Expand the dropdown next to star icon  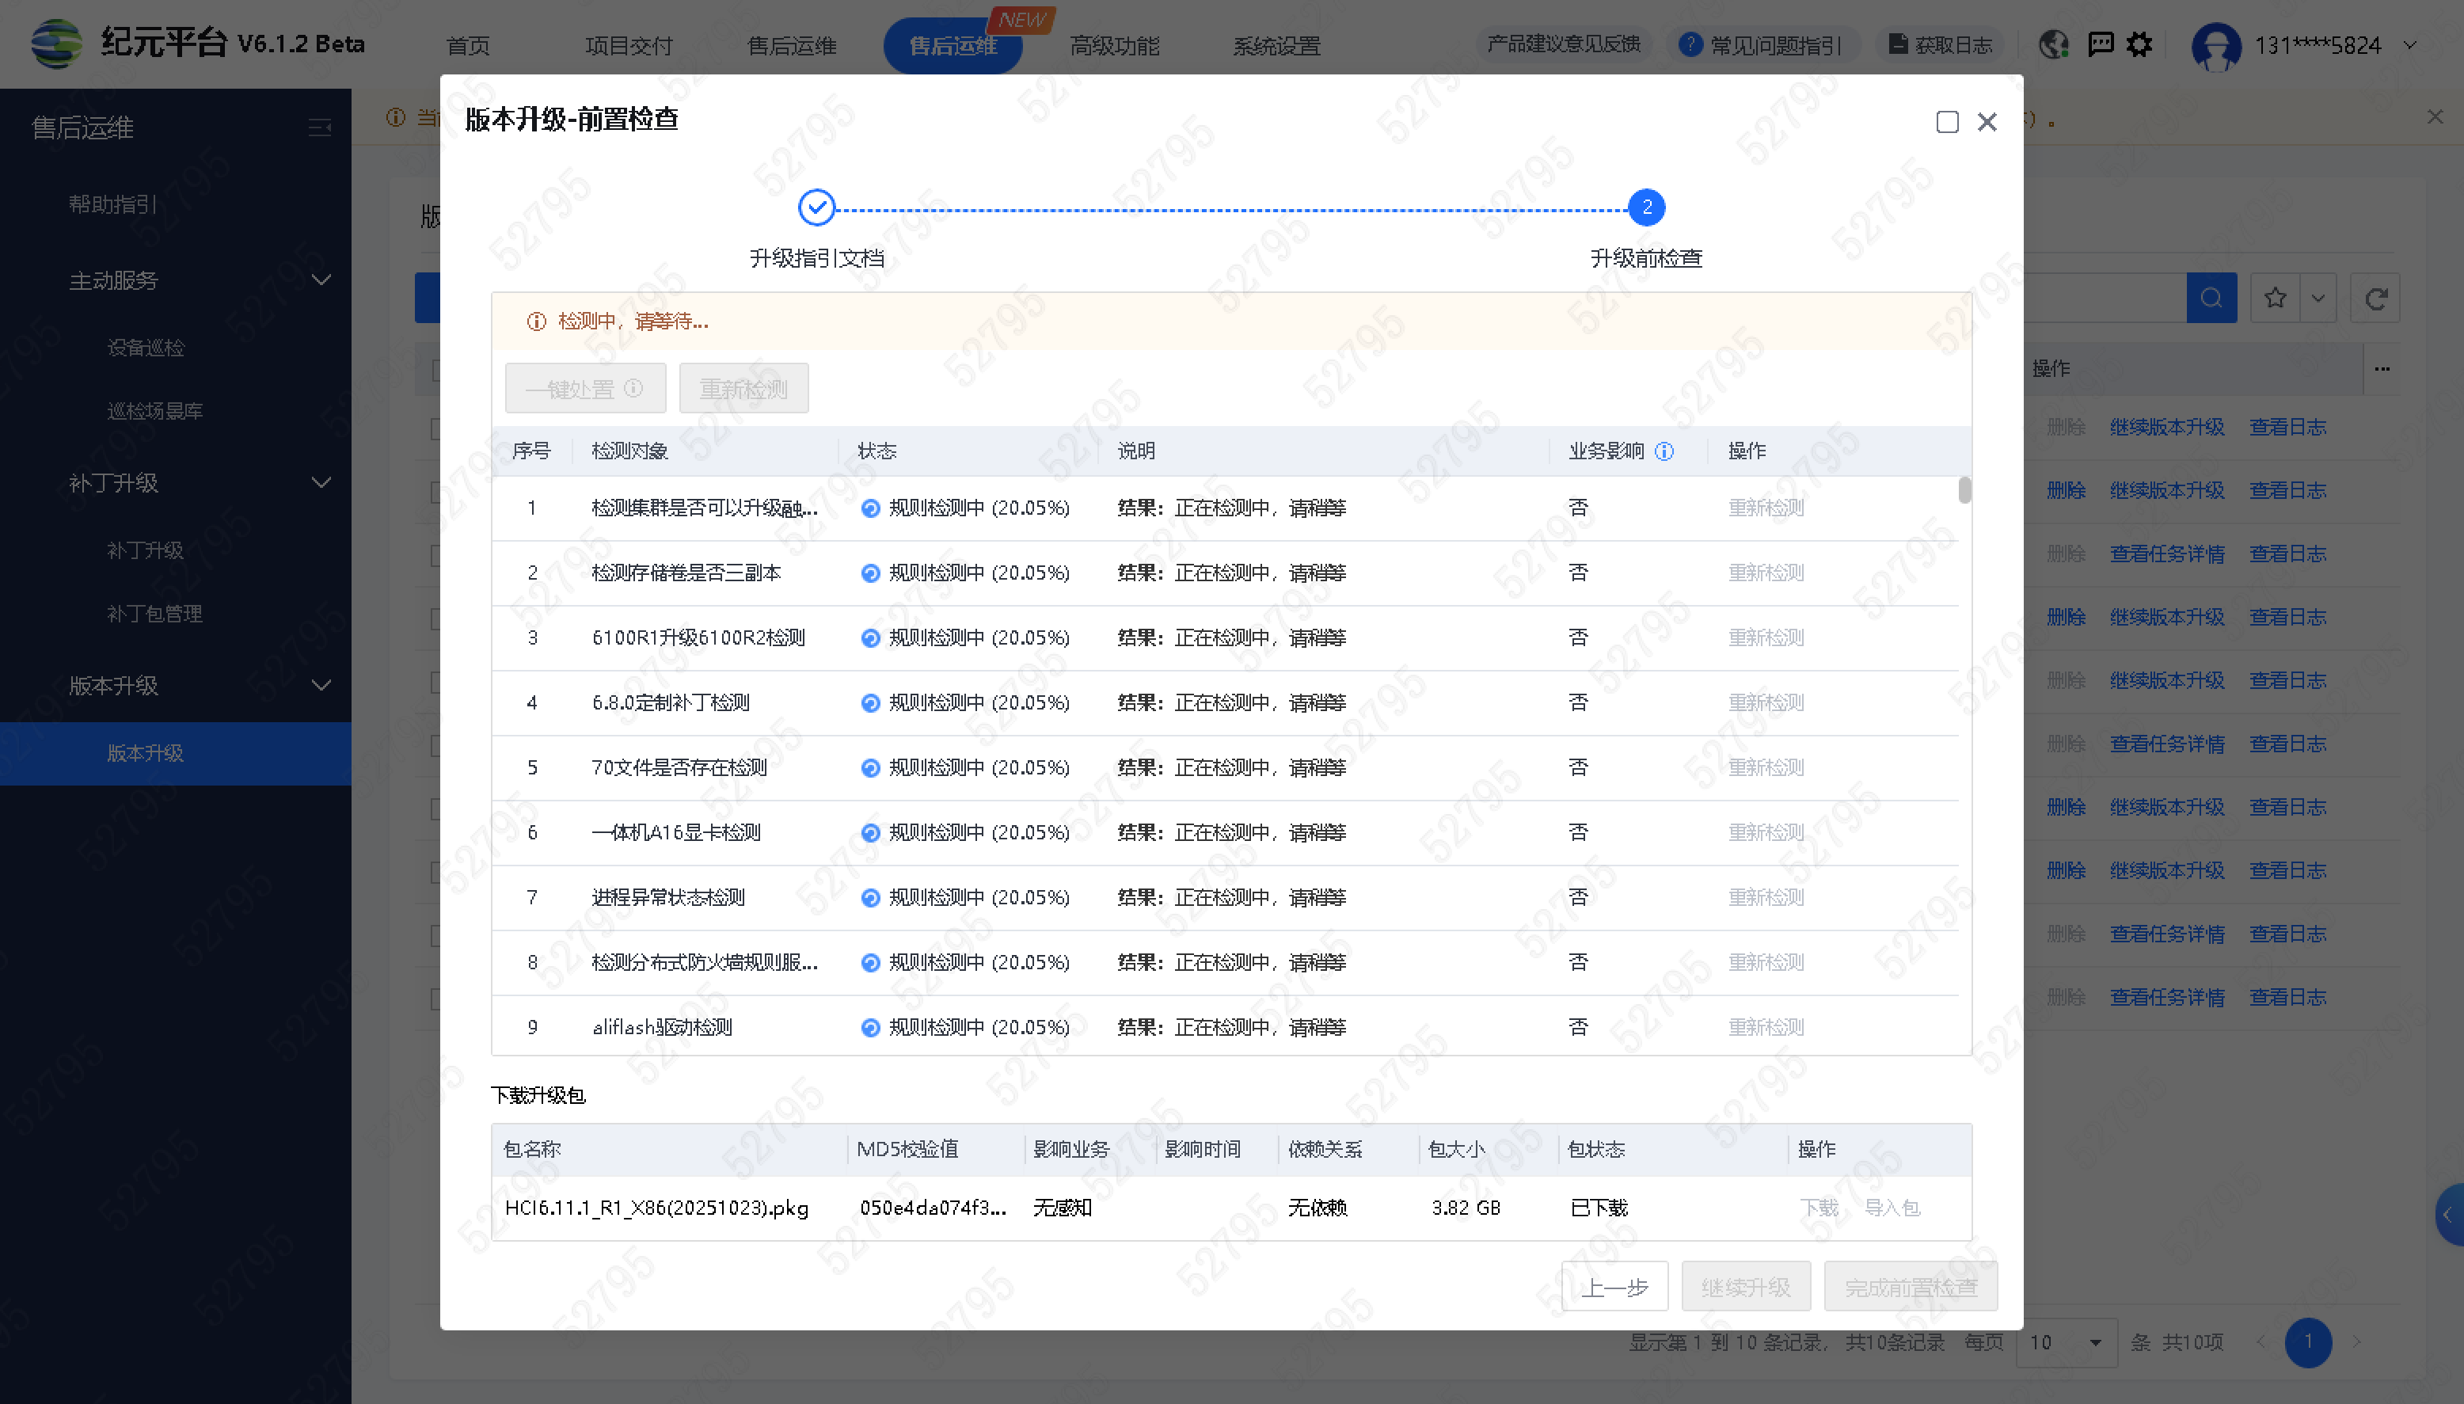pos(2318,298)
